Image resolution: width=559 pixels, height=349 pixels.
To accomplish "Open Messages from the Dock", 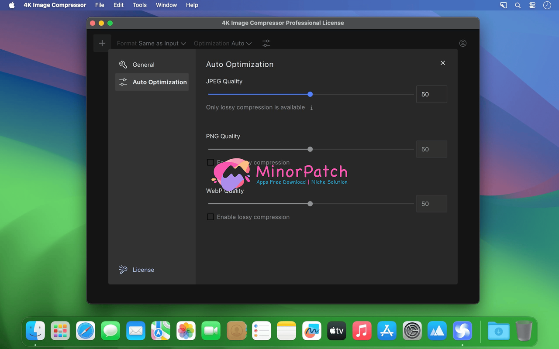I will click(110, 331).
